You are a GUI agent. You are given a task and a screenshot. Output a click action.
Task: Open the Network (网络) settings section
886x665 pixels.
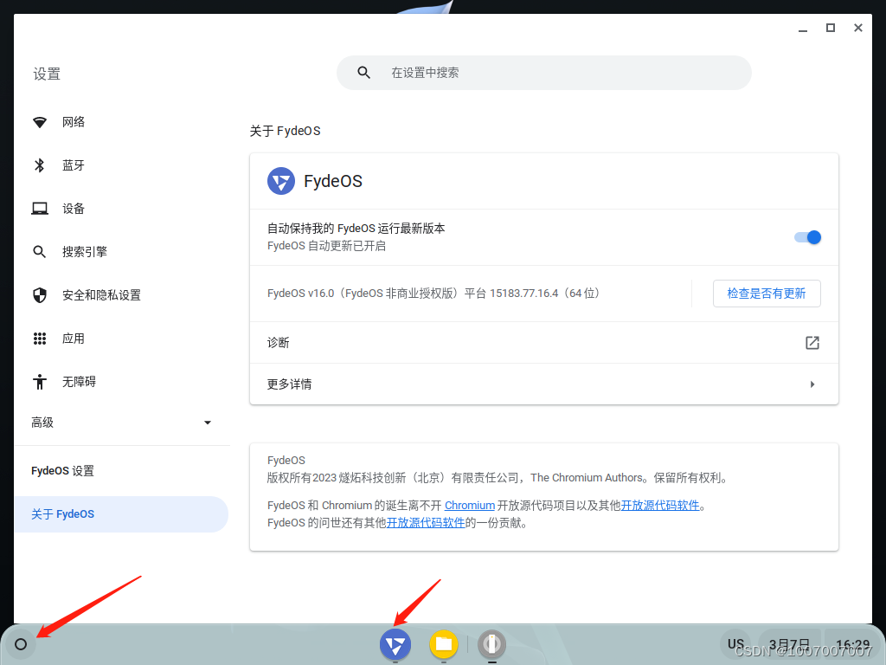tap(121, 122)
